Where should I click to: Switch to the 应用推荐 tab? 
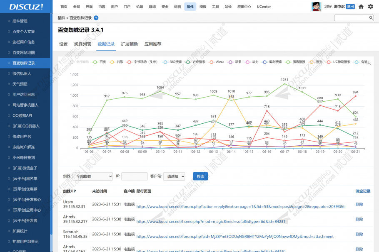[153, 44]
